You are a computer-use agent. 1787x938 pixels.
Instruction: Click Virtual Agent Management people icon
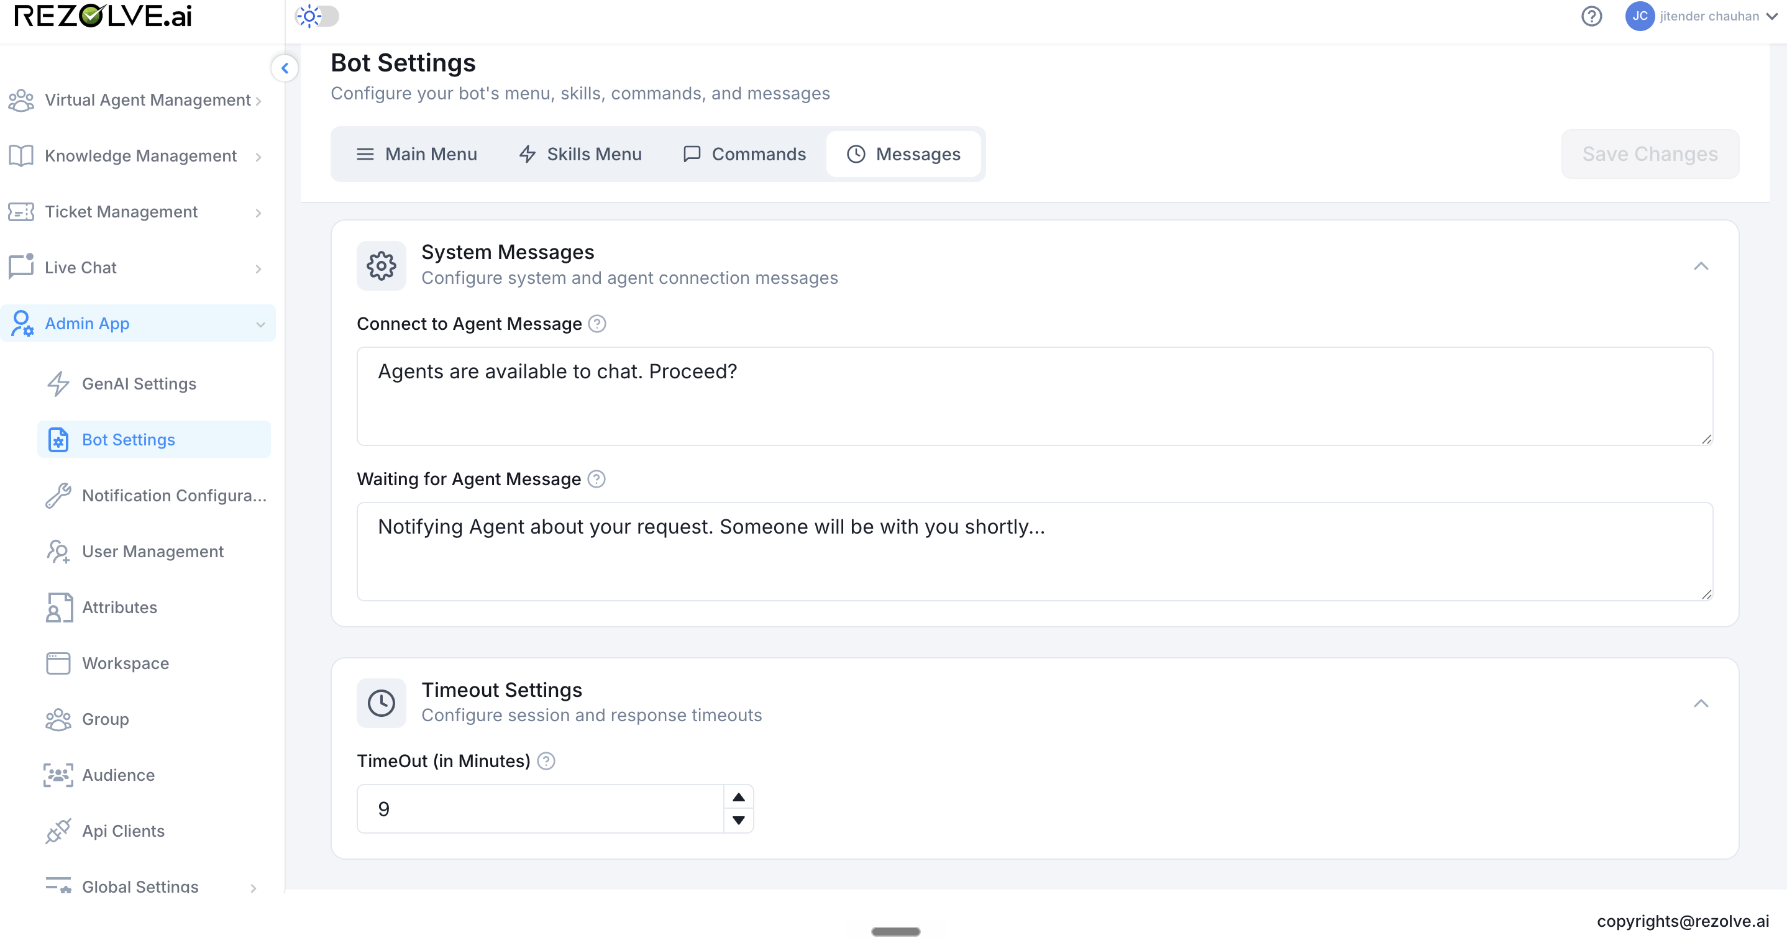tap(21, 100)
